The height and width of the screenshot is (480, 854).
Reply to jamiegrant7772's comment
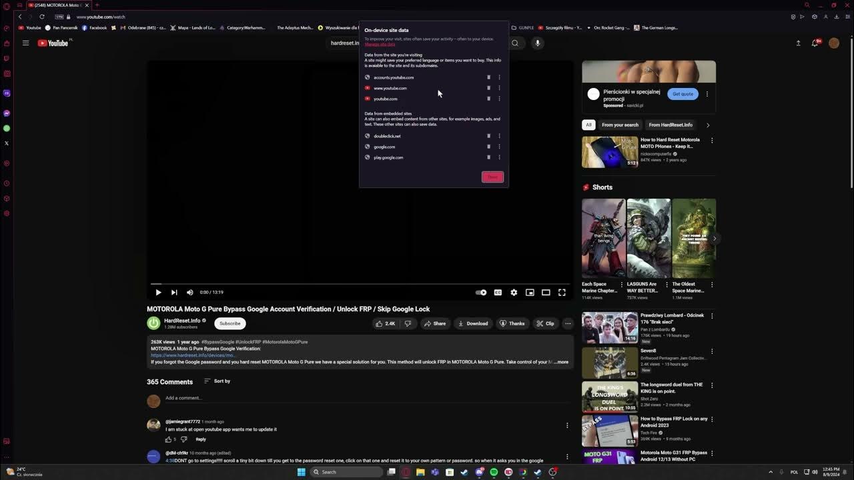pos(201,439)
